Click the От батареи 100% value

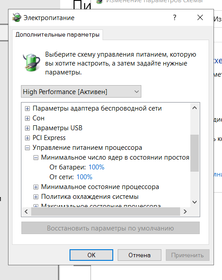coord(96,167)
